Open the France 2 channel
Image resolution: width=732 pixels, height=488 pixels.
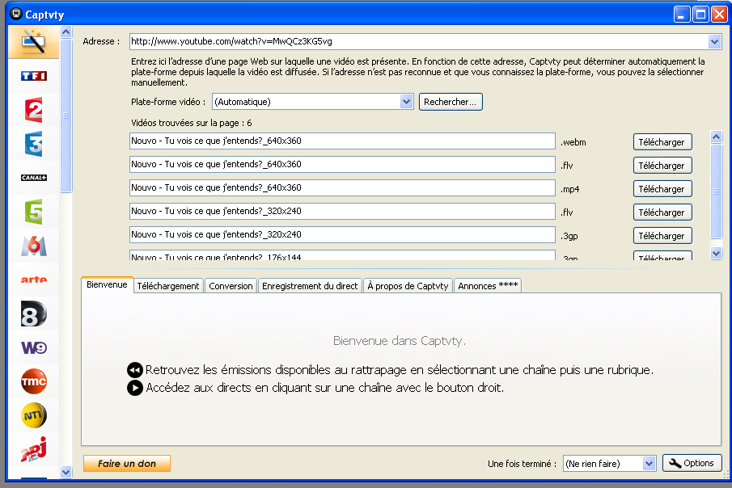[34, 110]
